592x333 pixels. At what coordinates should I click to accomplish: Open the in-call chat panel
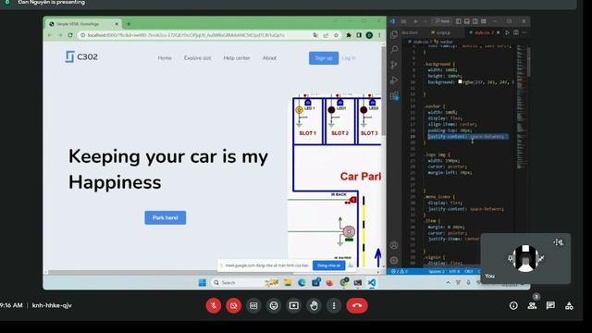point(550,306)
